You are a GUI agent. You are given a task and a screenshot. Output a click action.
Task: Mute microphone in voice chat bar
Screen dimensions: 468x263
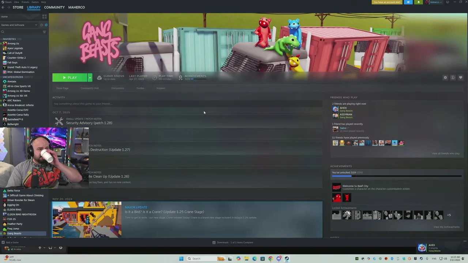(40, 248)
